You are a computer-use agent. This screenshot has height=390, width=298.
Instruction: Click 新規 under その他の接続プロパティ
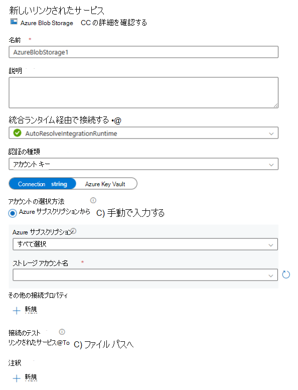[x=31, y=309]
